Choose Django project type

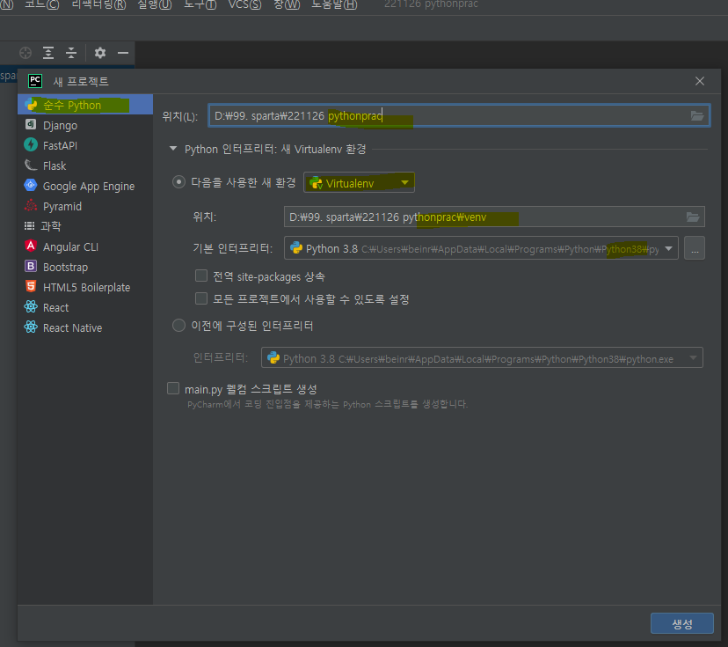[x=85, y=126]
